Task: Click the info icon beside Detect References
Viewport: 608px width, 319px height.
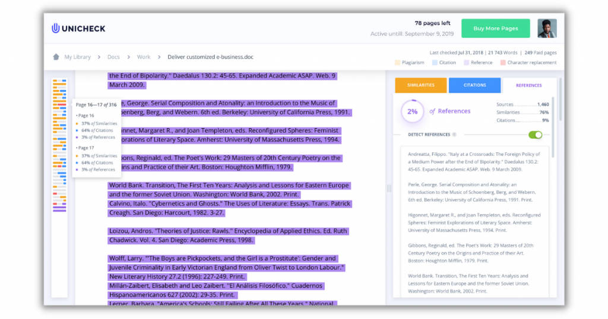Action: point(454,135)
